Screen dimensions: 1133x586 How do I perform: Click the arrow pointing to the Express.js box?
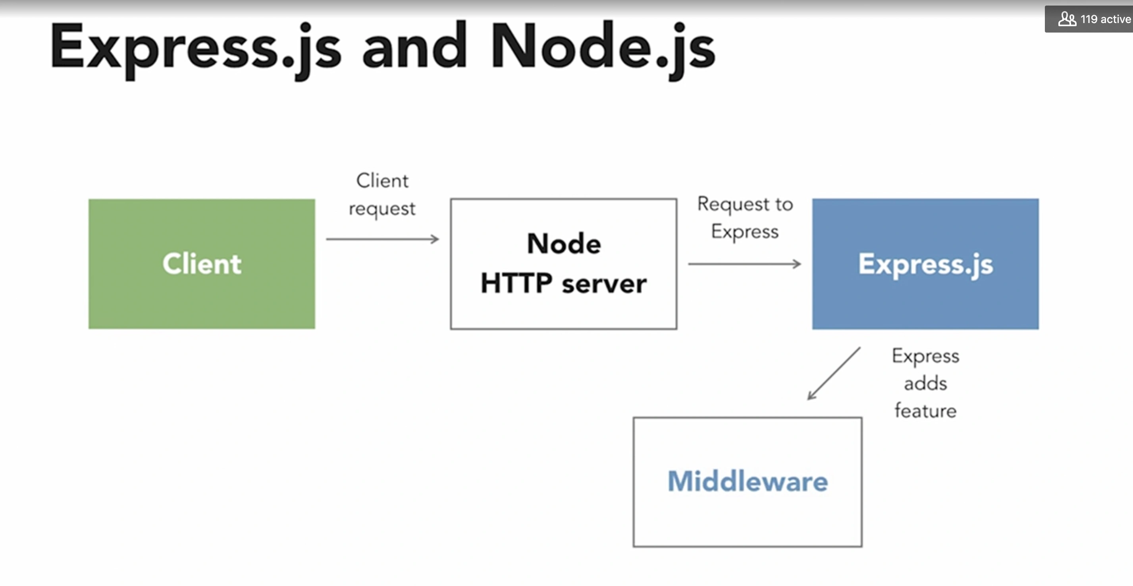(x=744, y=264)
